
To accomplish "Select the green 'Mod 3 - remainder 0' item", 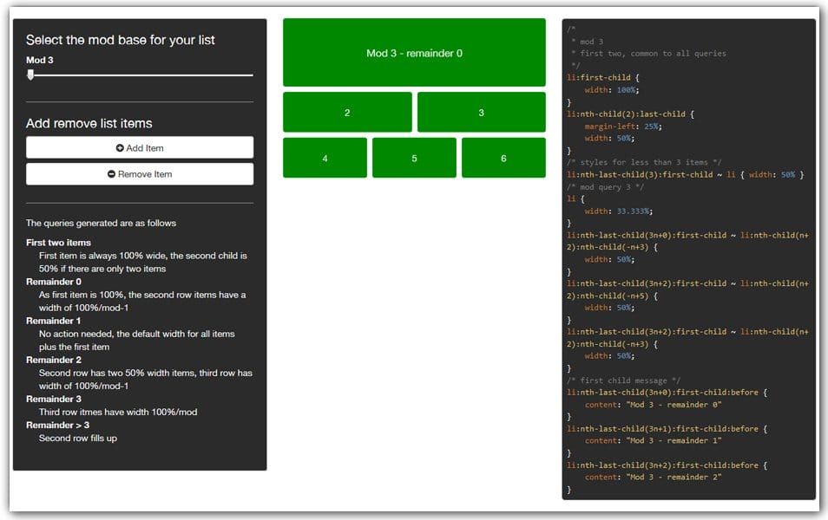I will click(x=414, y=51).
